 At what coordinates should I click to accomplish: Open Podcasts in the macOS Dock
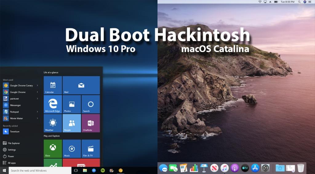(235, 168)
